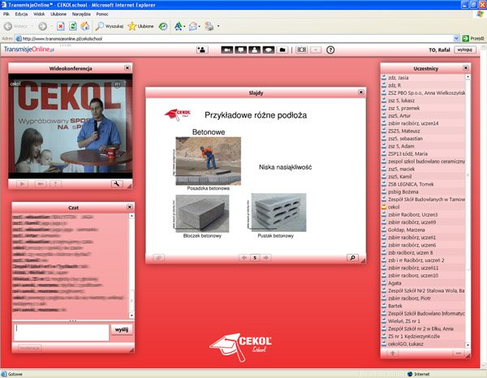The image size is (487, 378).
Task: Select participant psbig Bożena
Action: click(x=423, y=191)
